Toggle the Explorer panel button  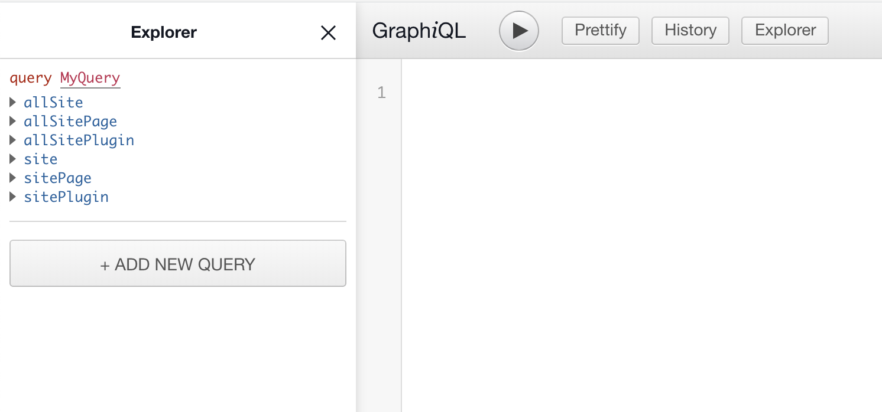pyautogui.click(x=784, y=30)
